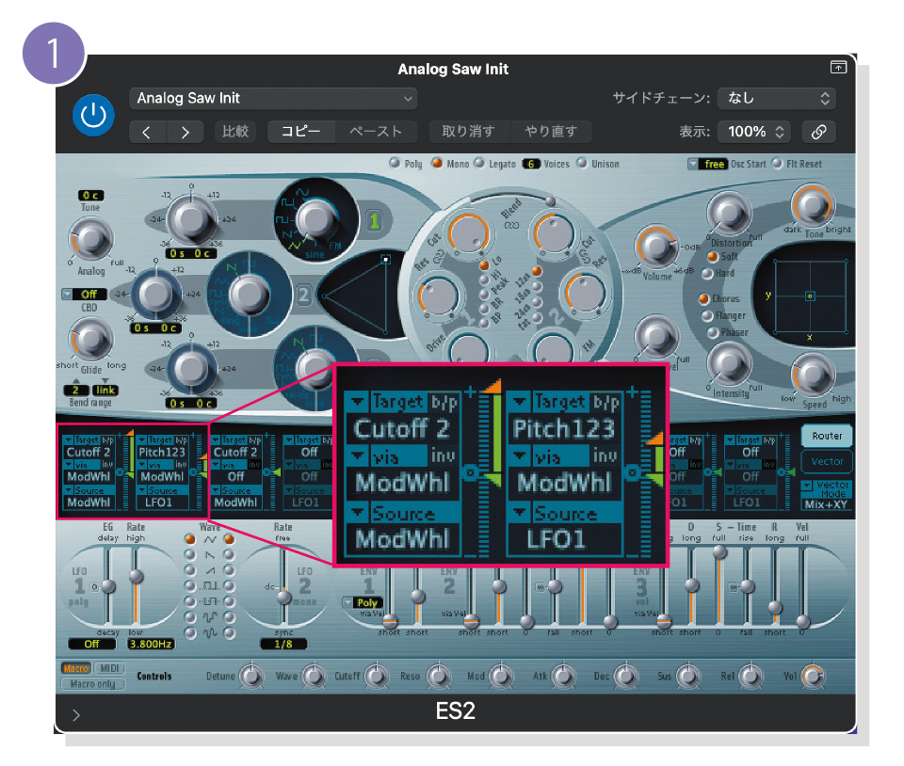Select Chorus effect
This screenshot has height=766, width=904.
click(x=704, y=299)
